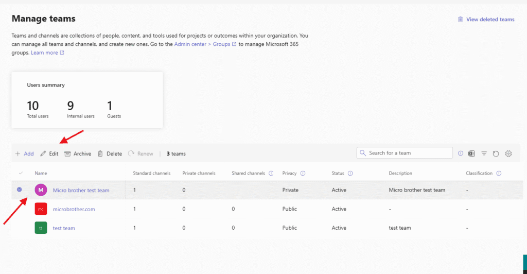Click the Classification column info icon
The width and height of the screenshot is (527, 274).
coord(499,174)
